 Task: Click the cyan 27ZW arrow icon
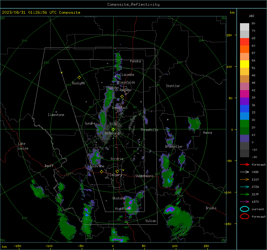[244, 187]
